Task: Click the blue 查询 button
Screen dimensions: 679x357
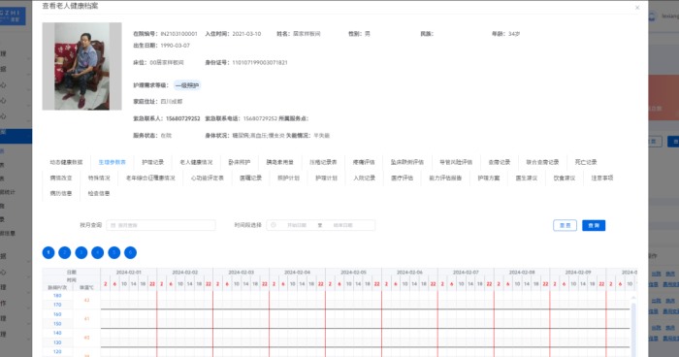Action: (594, 225)
